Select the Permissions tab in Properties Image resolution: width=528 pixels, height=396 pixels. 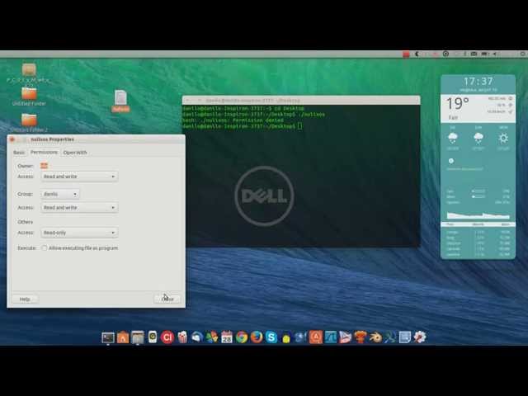coord(44,153)
